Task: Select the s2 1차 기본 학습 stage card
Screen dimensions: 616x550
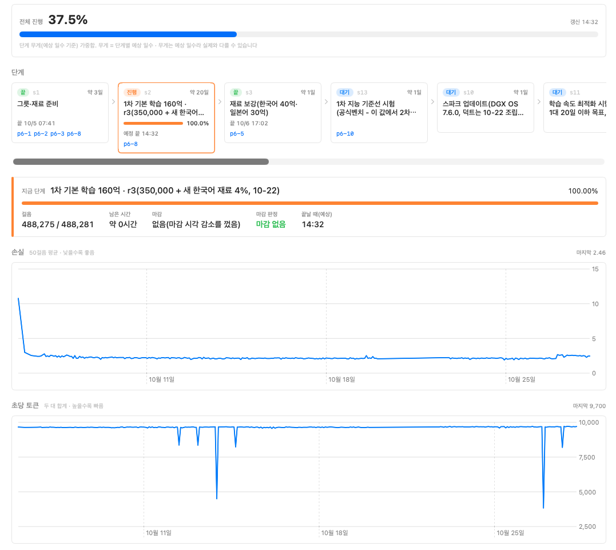Action: click(x=166, y=117)
